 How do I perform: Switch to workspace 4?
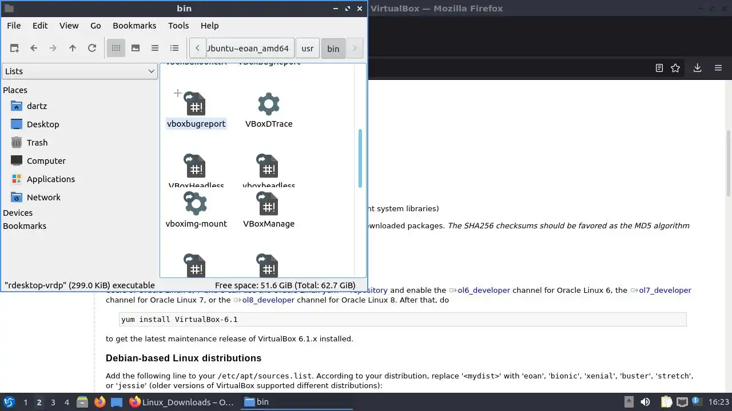coord(66,402)
